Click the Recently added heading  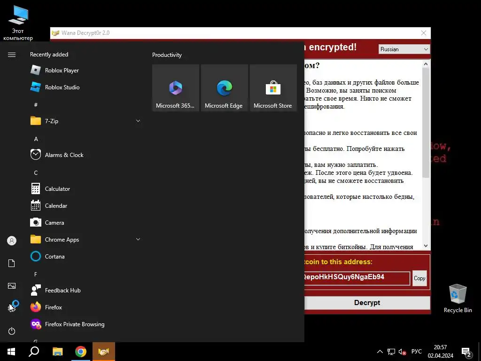49,55
